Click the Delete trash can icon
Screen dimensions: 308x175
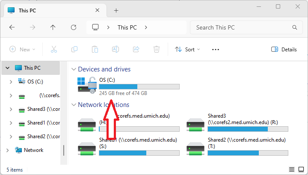coord(157,49)
